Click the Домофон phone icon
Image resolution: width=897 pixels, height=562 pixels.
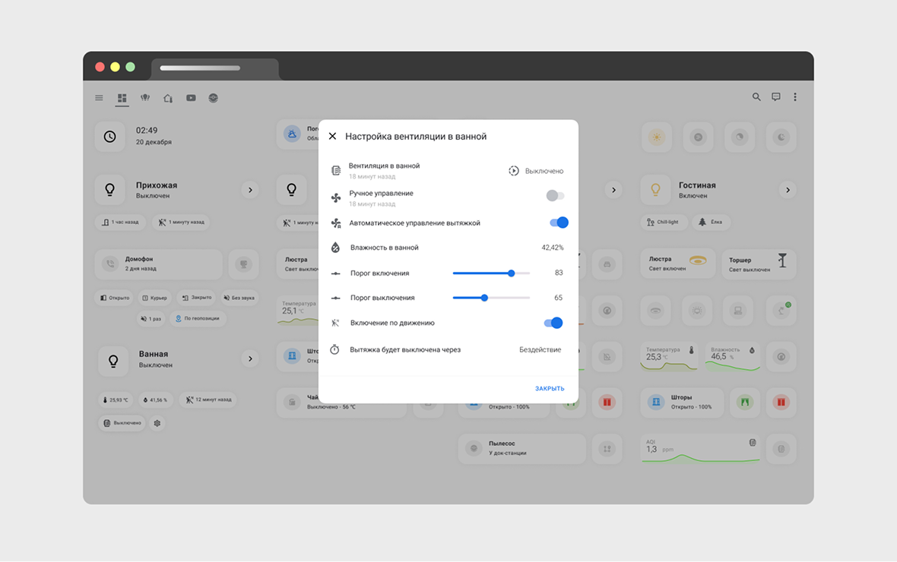coord(109,264)
